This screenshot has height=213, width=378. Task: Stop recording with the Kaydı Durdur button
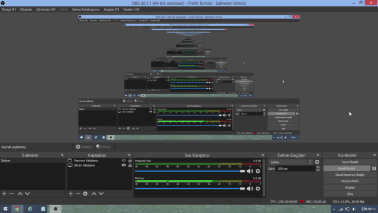(x=347, y=168)
